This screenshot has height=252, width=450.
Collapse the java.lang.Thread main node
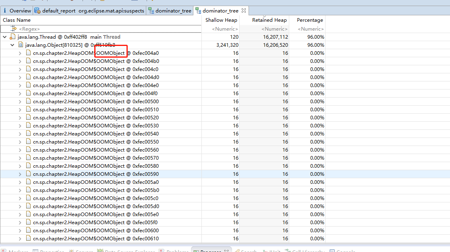[x=4, y=37]
